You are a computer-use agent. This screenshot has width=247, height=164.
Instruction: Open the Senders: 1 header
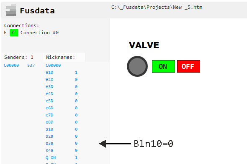point(19,57)
